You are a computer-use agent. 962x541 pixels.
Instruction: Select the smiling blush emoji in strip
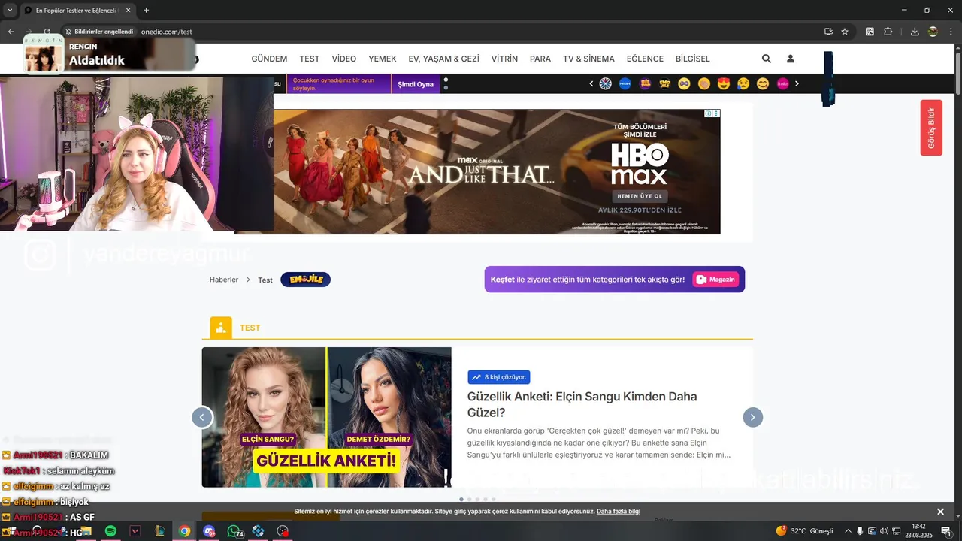[x=763, y=83]
